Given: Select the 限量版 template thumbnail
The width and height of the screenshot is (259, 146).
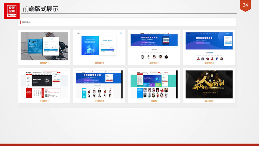Looking at the screenshot, I should click(154, 84).
